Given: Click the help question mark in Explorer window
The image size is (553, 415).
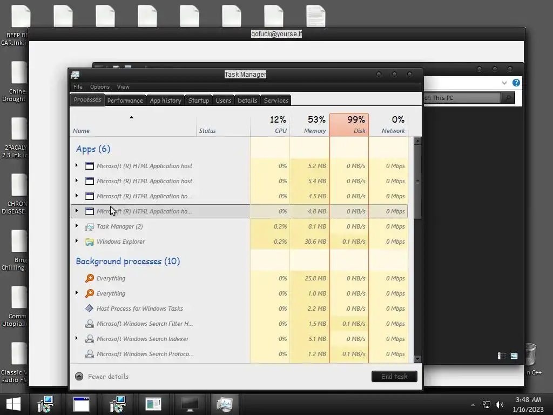Looking at the screenshot, I should pos(516,83).
